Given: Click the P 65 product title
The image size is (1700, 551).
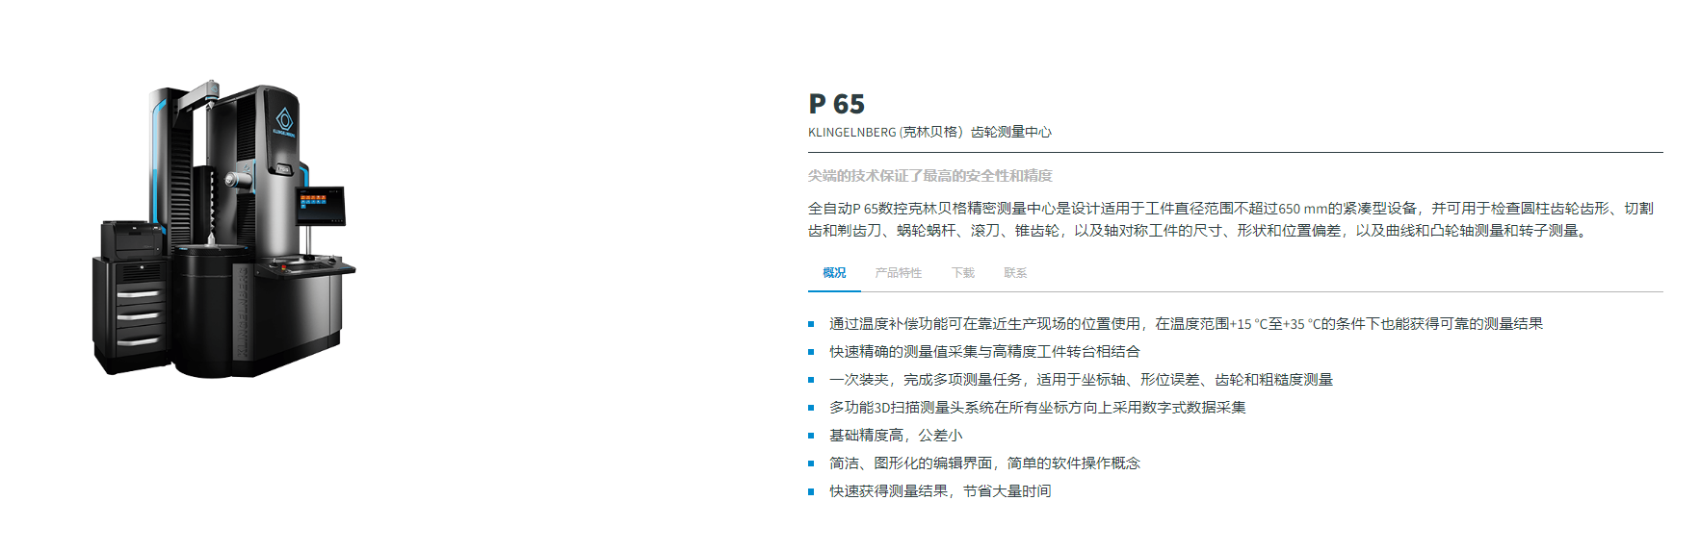Looking at the screenshot, I should 836,104.
